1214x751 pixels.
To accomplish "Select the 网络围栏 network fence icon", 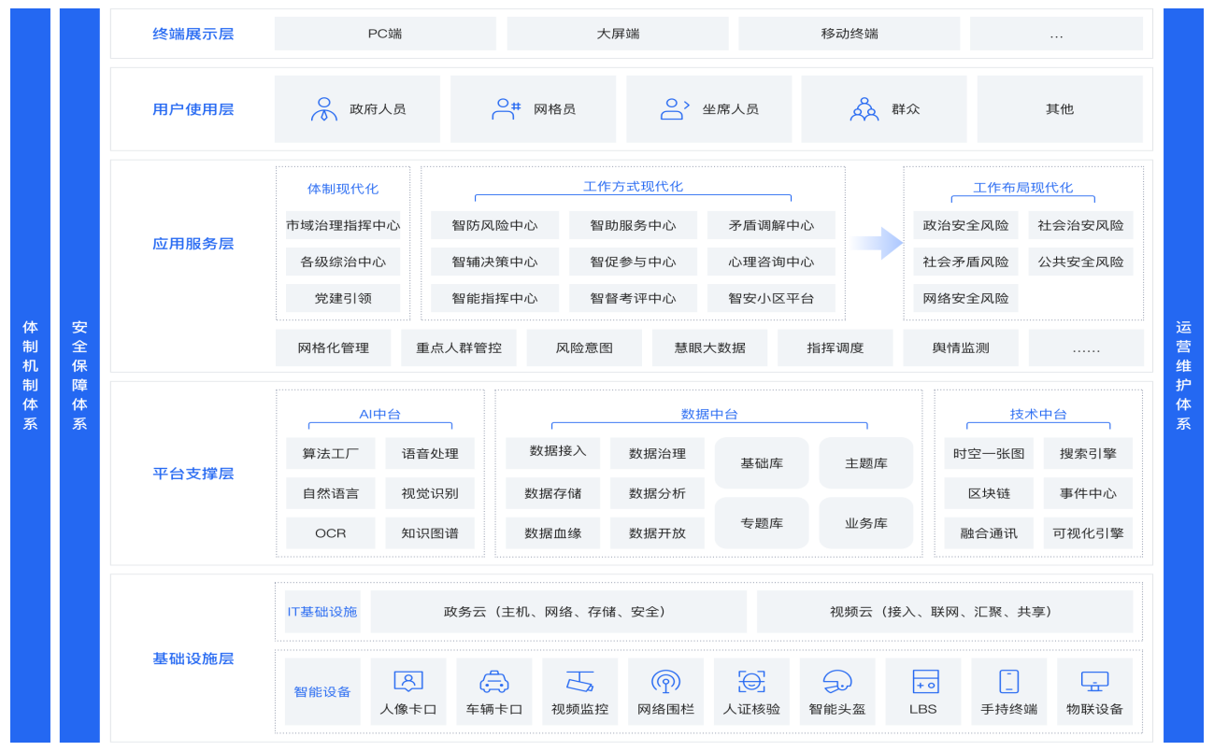I will [x=665, y=680].
